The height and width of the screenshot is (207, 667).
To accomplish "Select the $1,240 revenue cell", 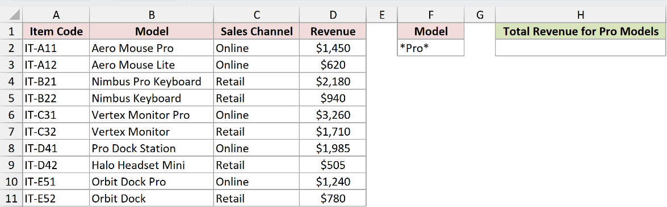I will [333, 182].
